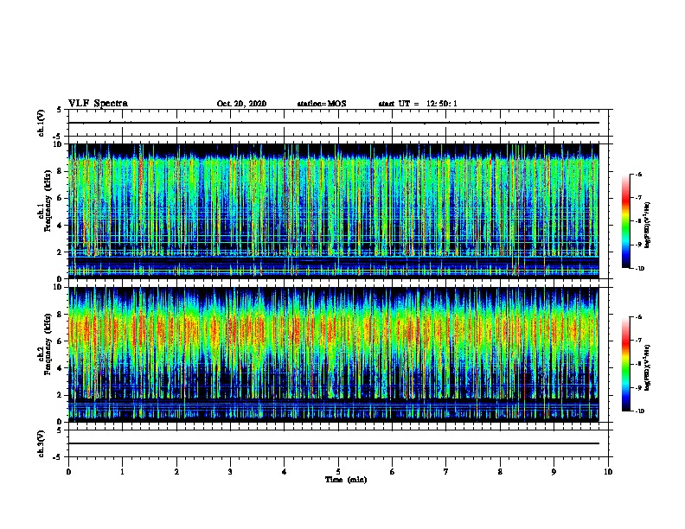Click the '4' kHz tick on ch.2 axis
The width and height of the screenshot is (685, 529).
(x=60, y=368)
